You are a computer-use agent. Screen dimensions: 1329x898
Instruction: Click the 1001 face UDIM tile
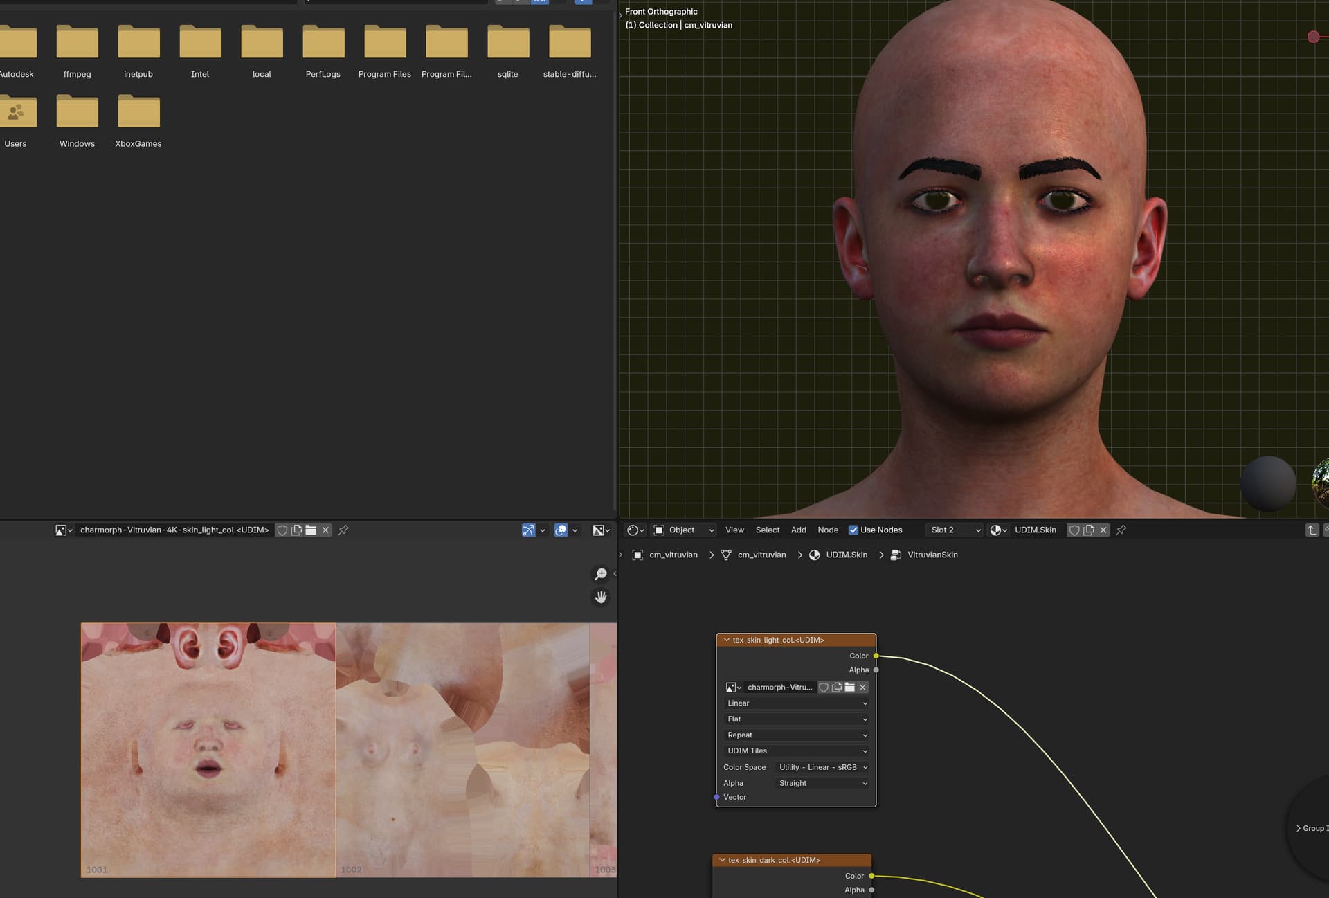point(208,750)
